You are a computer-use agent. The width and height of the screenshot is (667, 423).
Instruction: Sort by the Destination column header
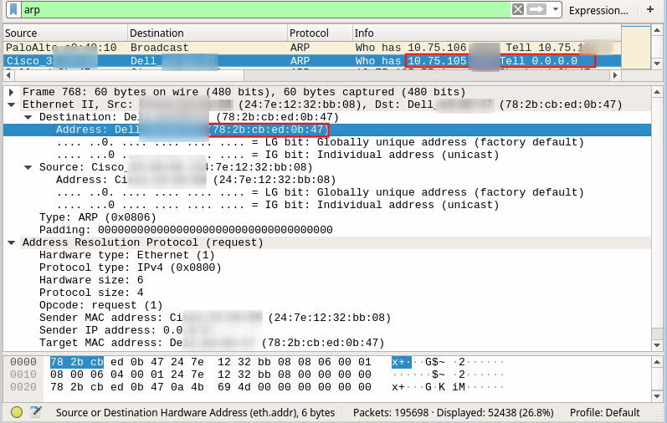click(x=208, y=33)
